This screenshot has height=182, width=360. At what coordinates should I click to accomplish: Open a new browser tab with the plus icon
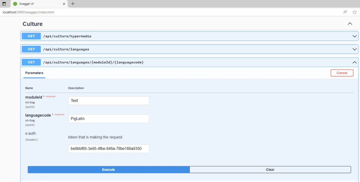[x=73, y=4]
